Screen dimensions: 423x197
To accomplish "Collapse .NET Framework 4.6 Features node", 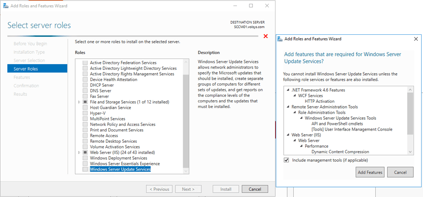I will pos(288,90).
